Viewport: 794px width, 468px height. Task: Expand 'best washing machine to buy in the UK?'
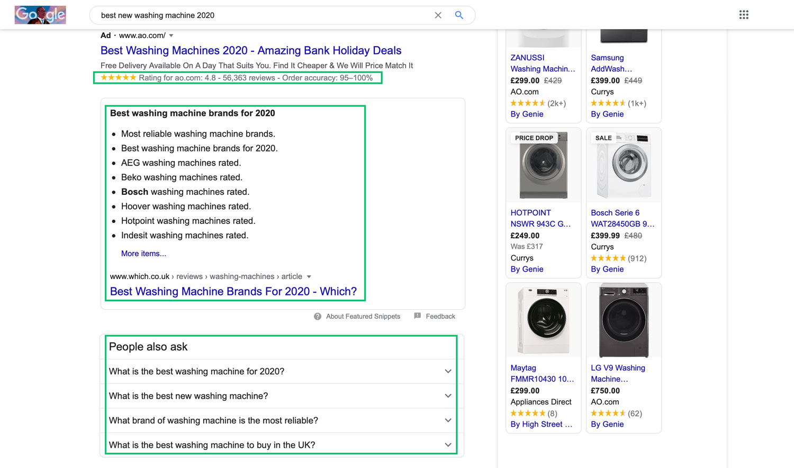282,445
